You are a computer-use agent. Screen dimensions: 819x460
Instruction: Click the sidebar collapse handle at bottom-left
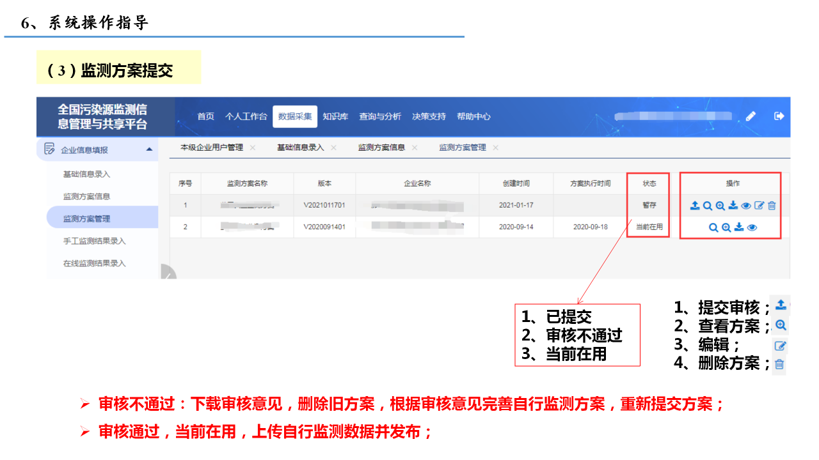coord(167,273)
